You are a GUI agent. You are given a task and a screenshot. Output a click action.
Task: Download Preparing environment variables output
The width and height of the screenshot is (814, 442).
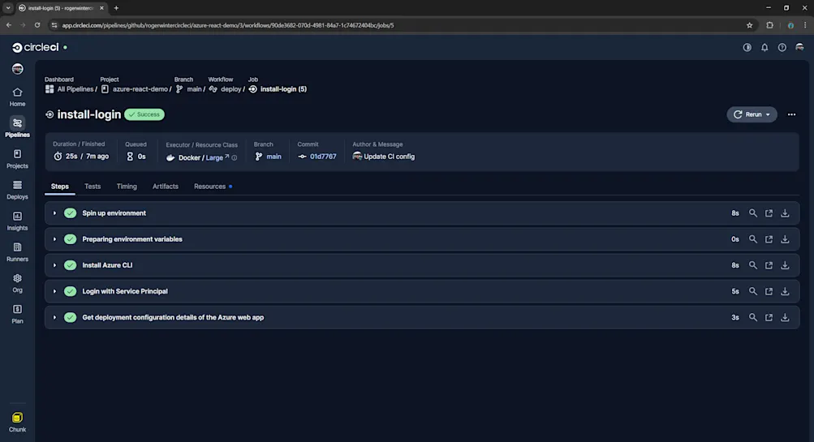[x=785, y=239]
